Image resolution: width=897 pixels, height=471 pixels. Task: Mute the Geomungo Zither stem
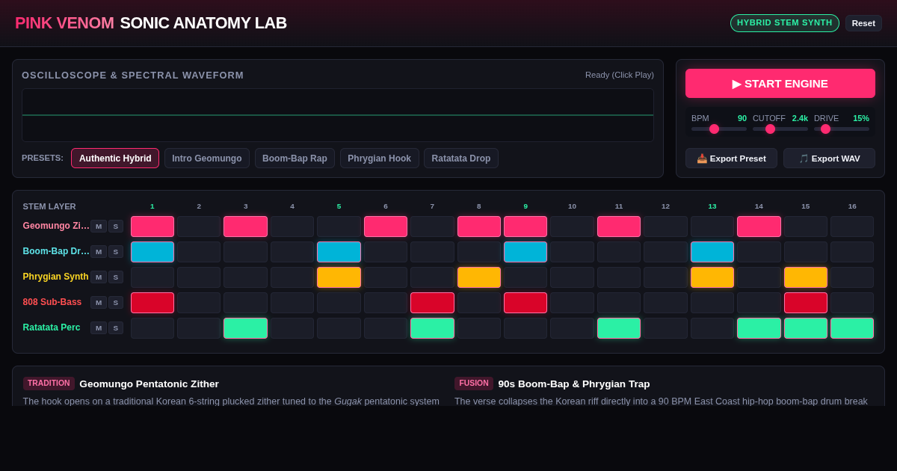point(99,226)
